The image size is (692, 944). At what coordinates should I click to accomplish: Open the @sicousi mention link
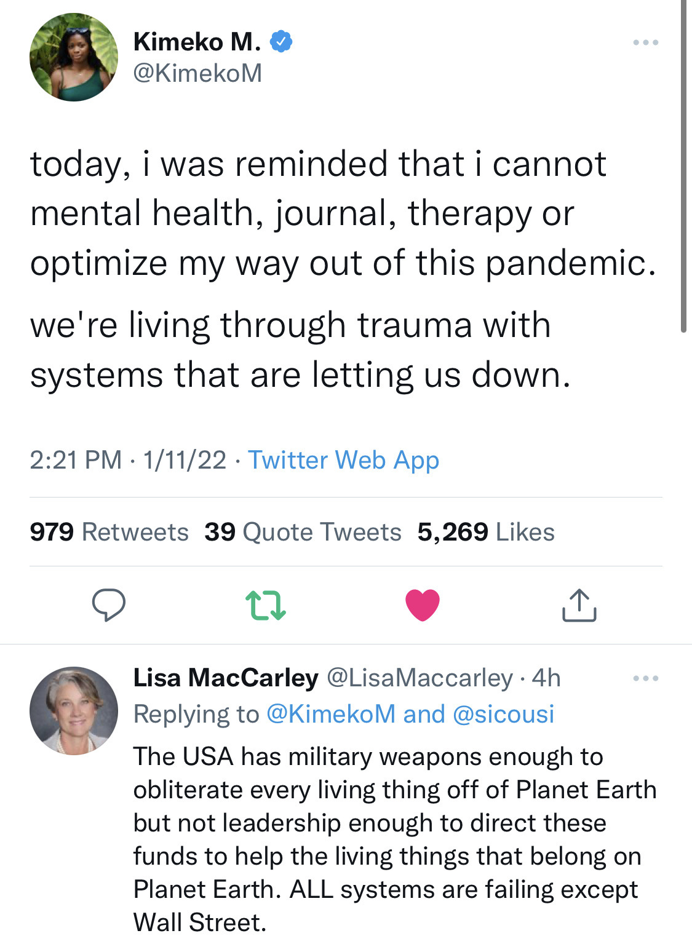click(x=503, y=714)
